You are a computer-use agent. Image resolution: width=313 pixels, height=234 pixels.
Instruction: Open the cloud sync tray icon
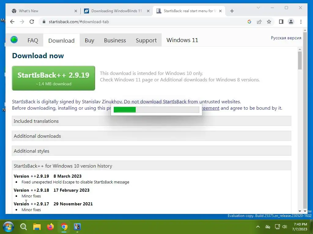[x=268, y=227]
